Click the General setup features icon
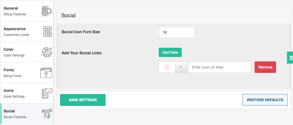 (46, 11)
